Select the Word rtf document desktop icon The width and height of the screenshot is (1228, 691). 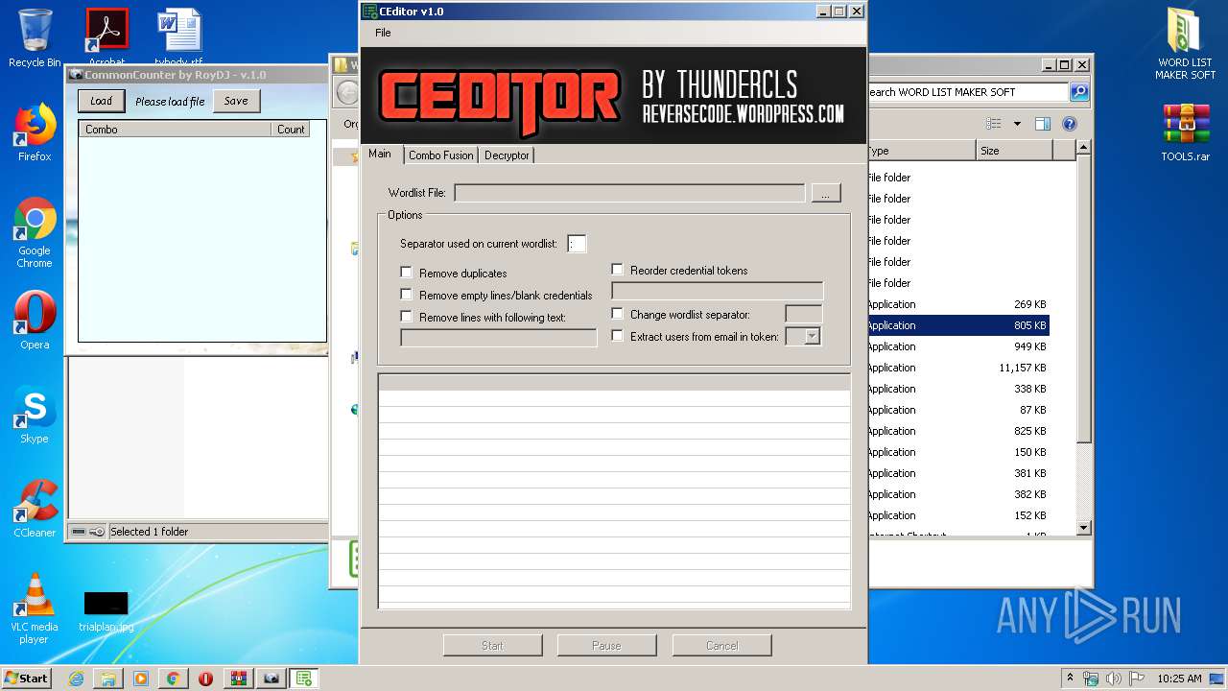tap(178, 37)
